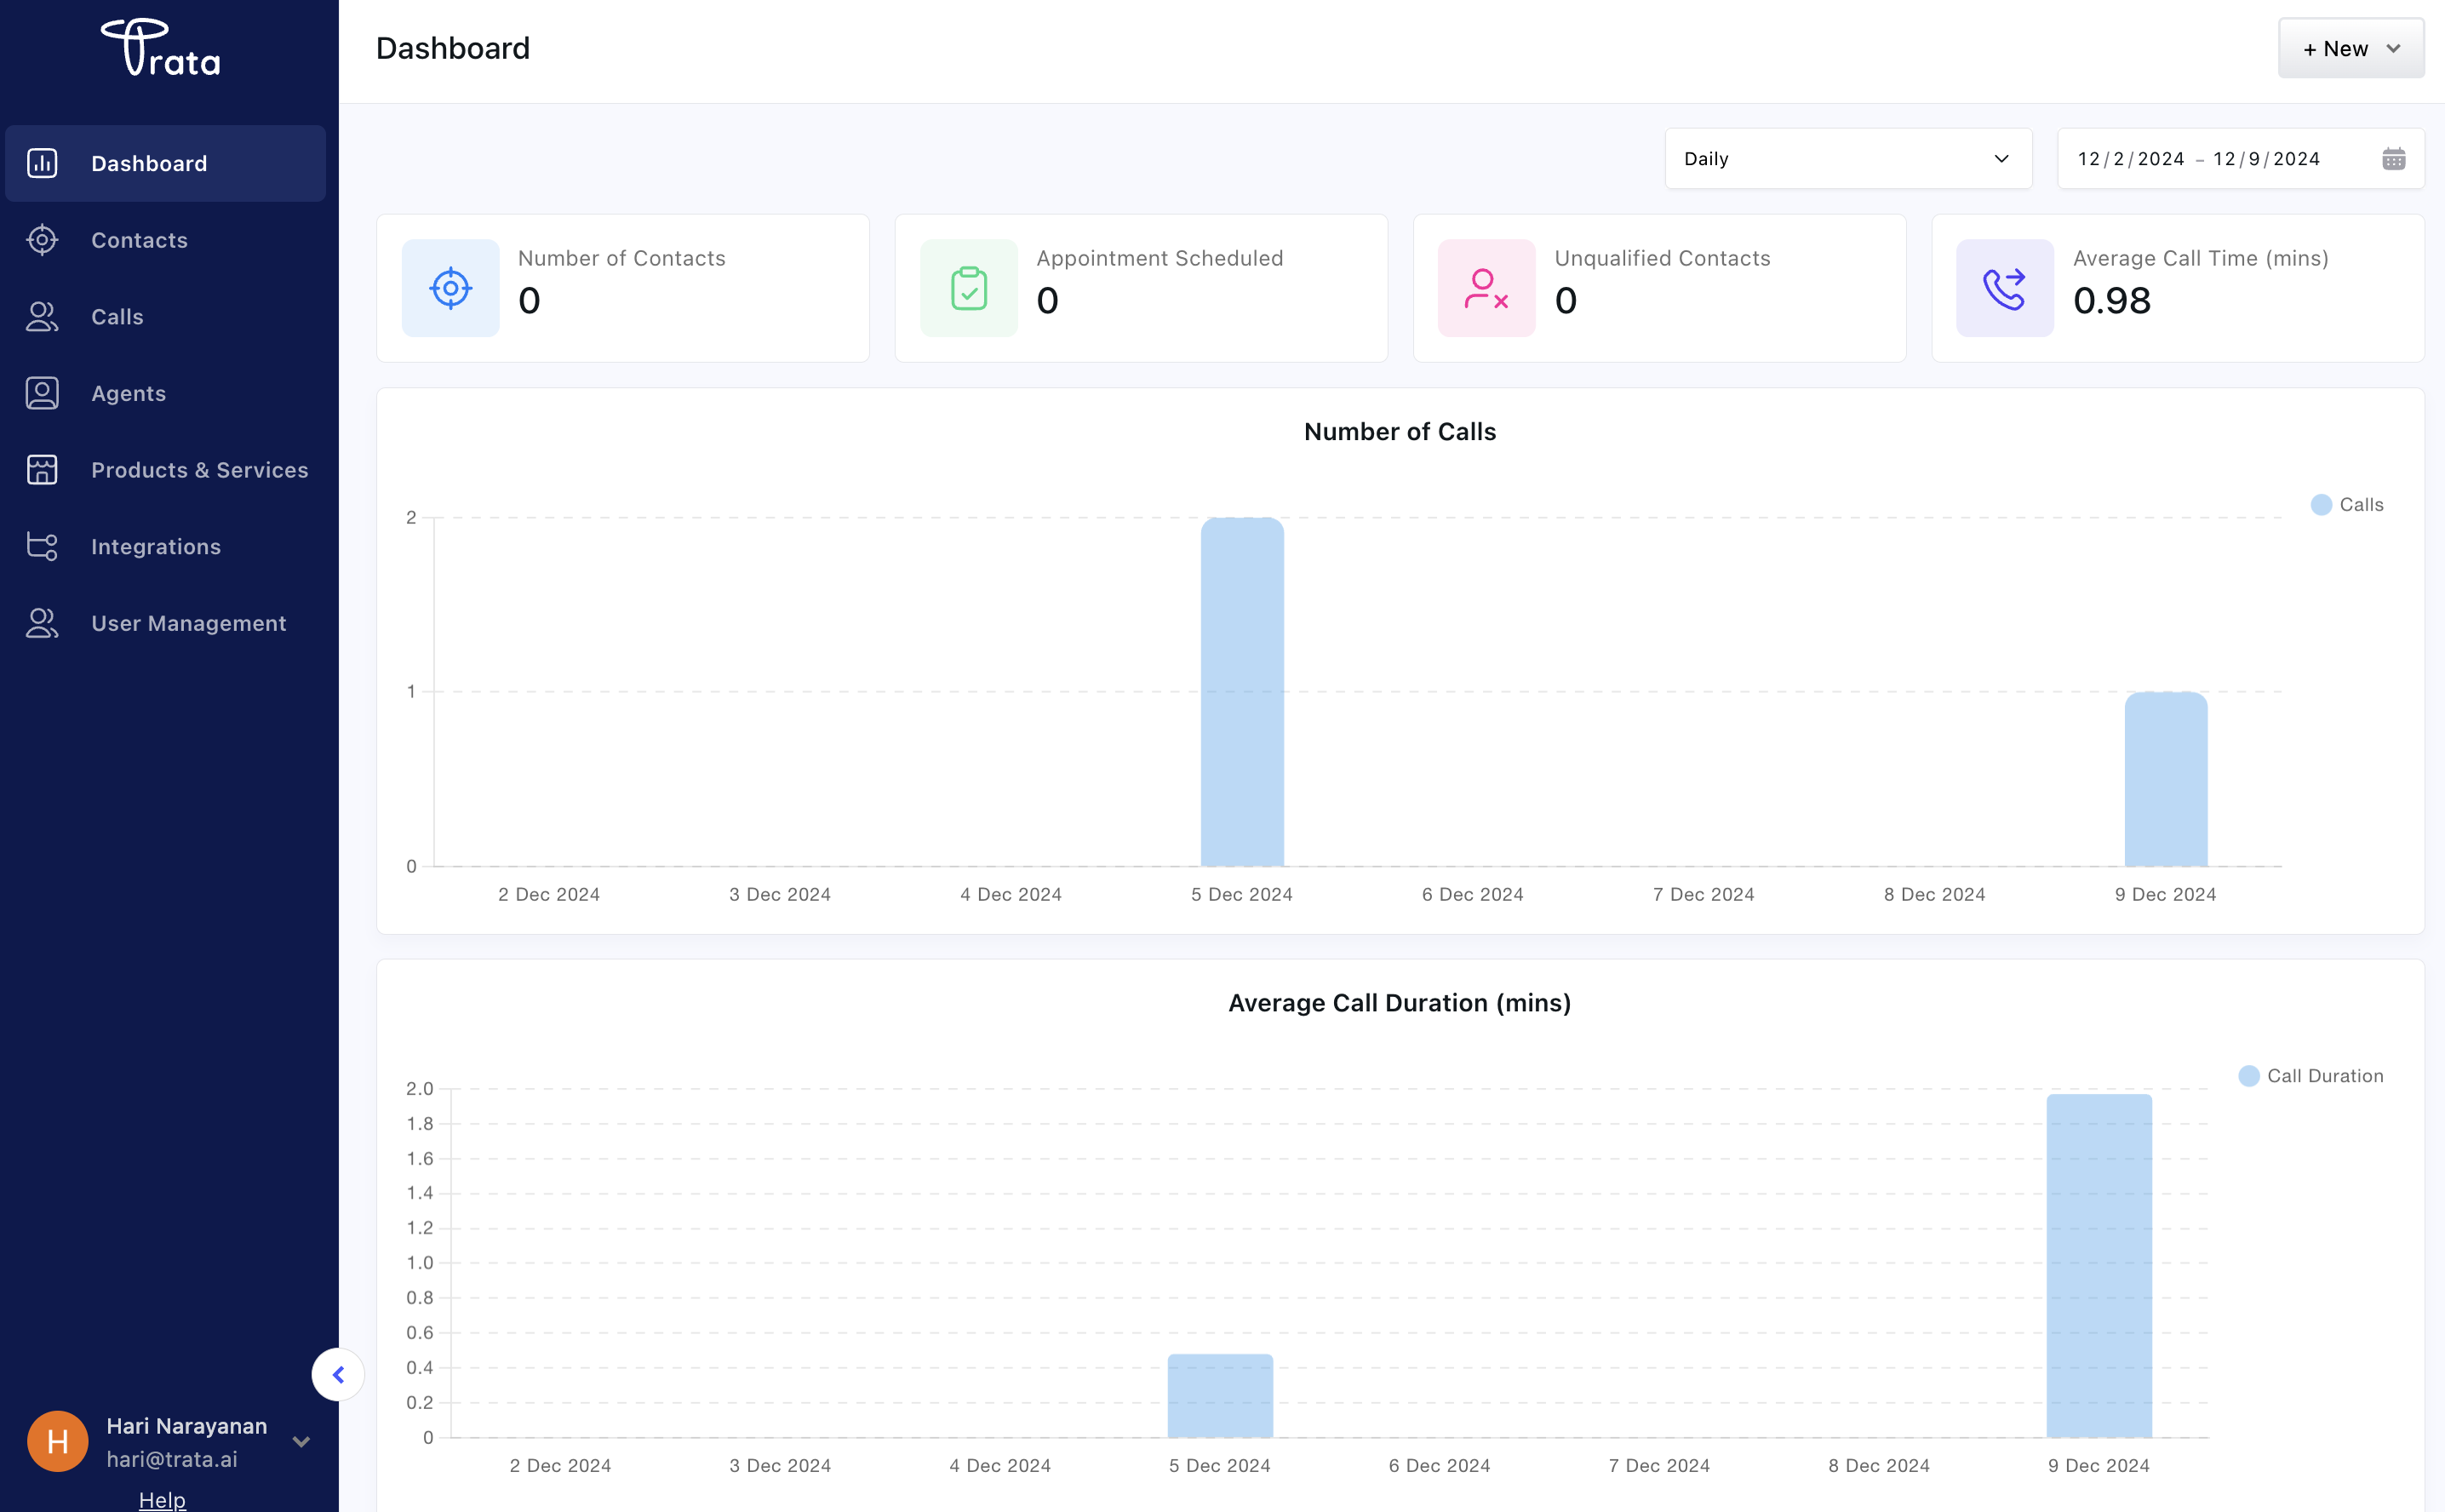The image size is (2445, 1512).
Task: Click the Hari Narayanan avatar
Action: [x=57, y=1441]
